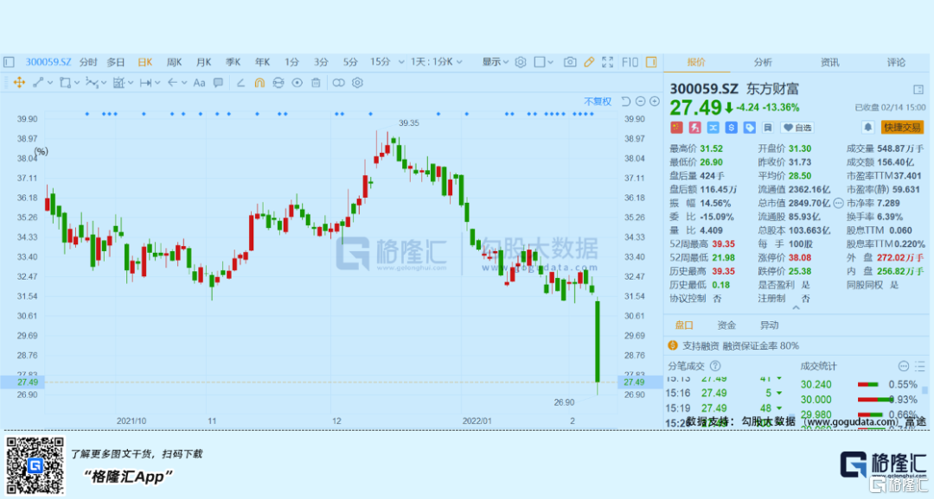Screen dimensions: 934x499
Task: Open 快捷交易 quick trade button
Action: pos(902,127)
